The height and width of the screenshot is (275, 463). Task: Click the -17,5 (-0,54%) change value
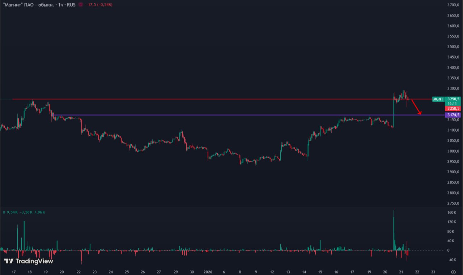(x=99, y=5)
